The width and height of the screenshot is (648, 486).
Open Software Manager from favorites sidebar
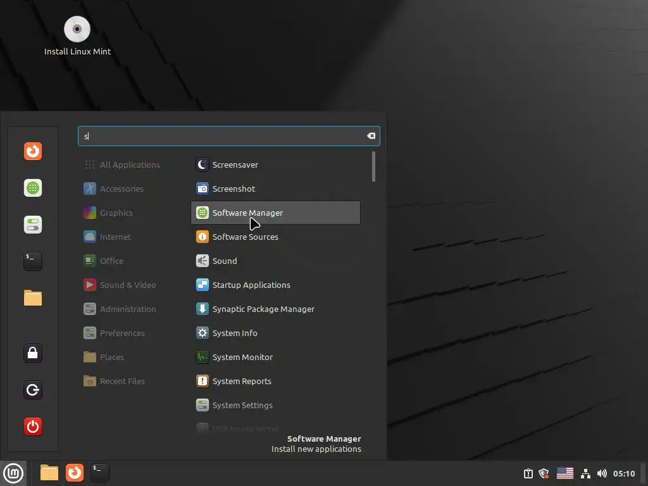pos(33,188)
